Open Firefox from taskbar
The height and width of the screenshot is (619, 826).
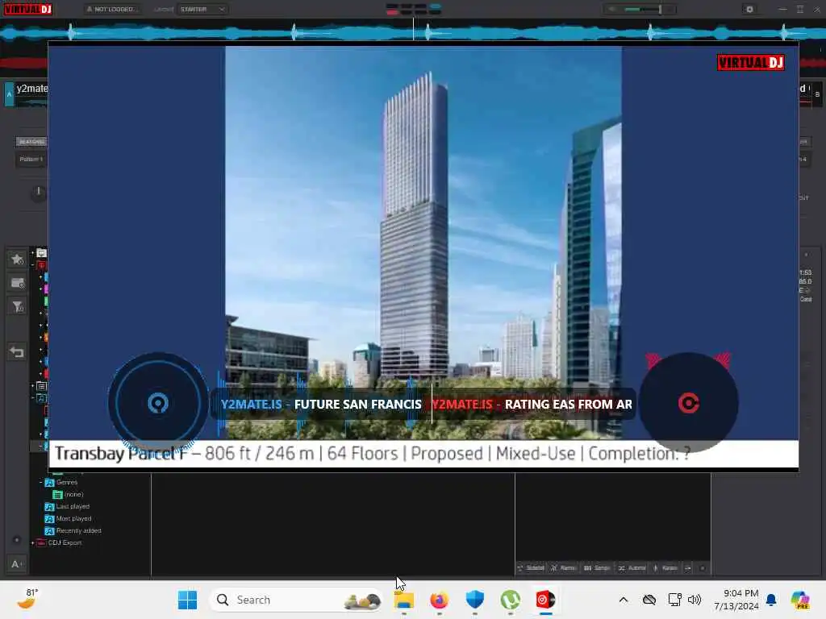point(440,600)
